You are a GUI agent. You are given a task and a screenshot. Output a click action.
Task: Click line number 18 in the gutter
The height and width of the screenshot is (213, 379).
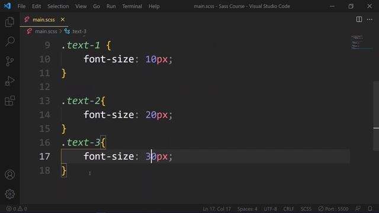[x=45, y=170]
